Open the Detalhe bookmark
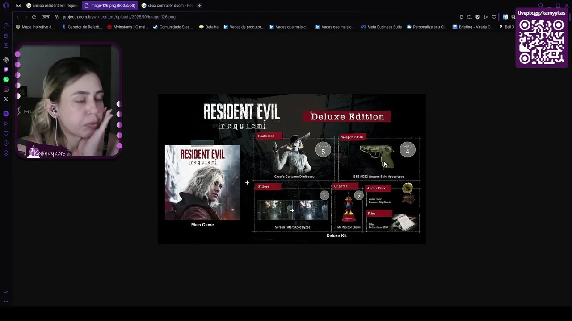 [x=209, y=27]
